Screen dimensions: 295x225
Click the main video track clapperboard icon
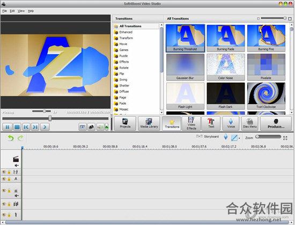pyautogui.click(x=16, y=159)
